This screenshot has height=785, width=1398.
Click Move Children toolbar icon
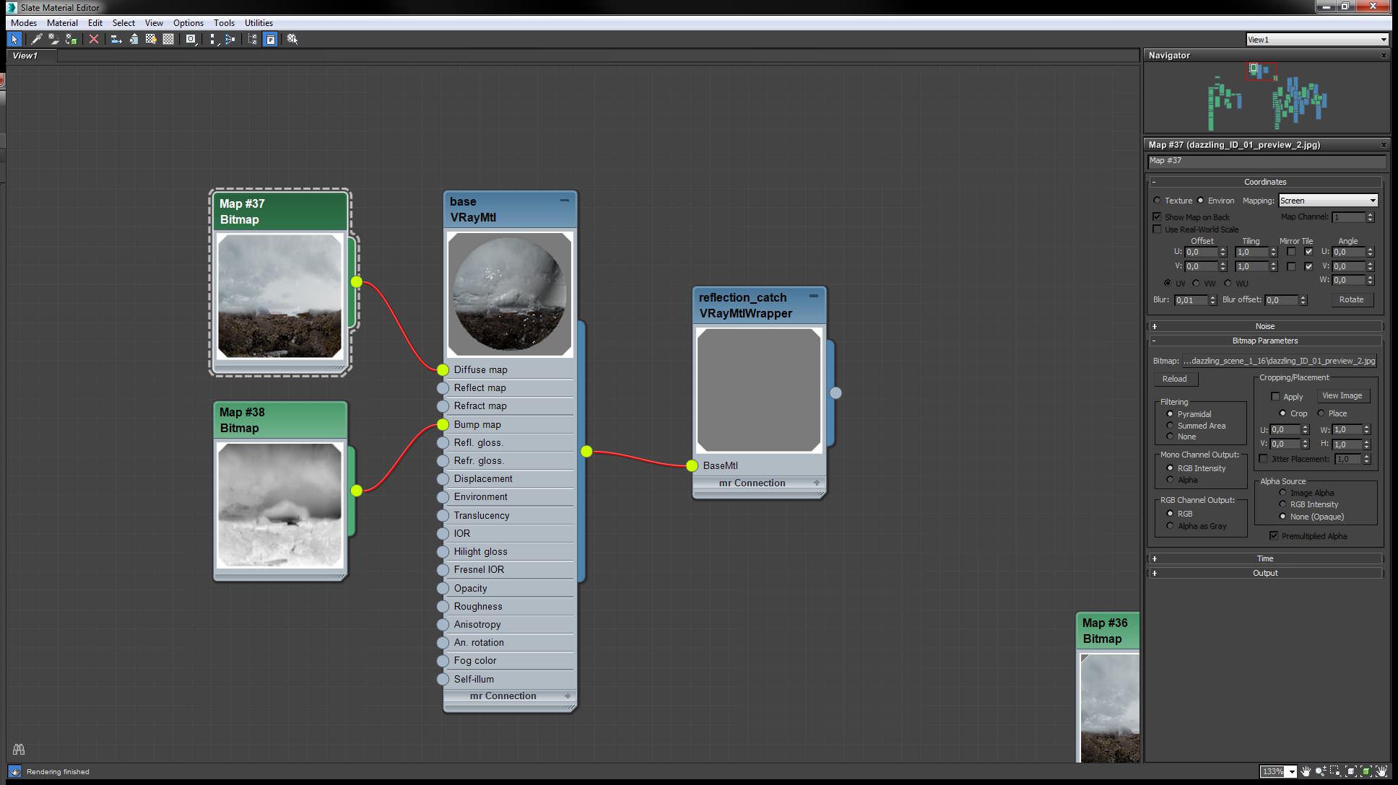[x=116, y=39]
